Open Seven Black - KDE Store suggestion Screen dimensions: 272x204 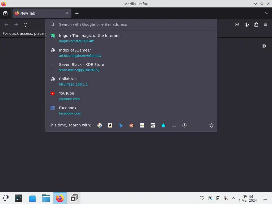coord(131,67)
